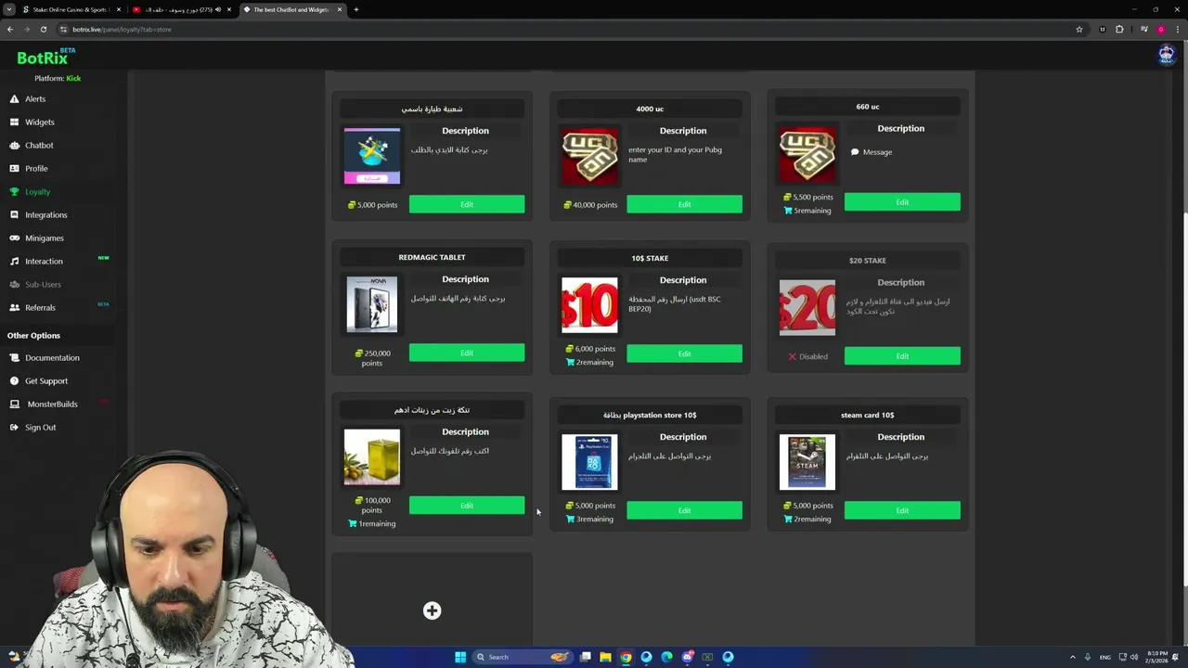The image size is (1188, 668).
Task: Reload the current page
Action: (x=43, y=29)
